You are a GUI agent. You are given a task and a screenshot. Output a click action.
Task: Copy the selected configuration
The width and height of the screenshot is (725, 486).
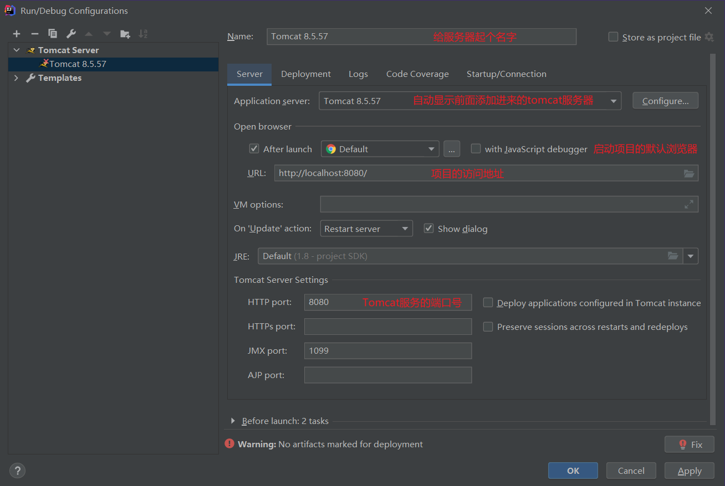pyautogui.click(x=53, y=34)
